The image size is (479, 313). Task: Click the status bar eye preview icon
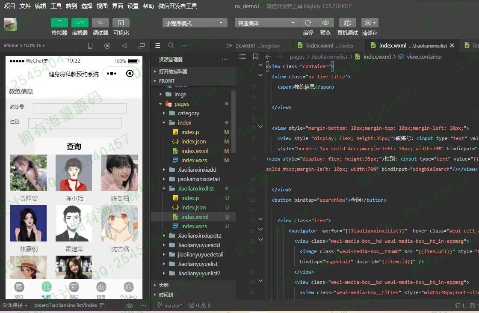coord(130,305)
